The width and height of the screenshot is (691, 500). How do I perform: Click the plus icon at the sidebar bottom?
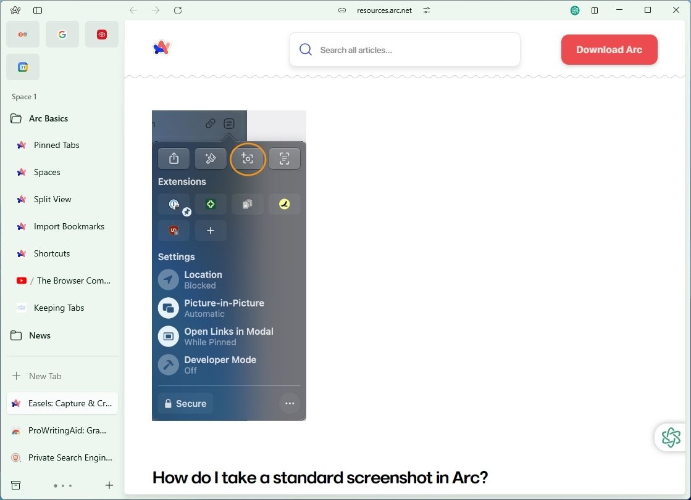pyautogui.click(x=109, y=485)
